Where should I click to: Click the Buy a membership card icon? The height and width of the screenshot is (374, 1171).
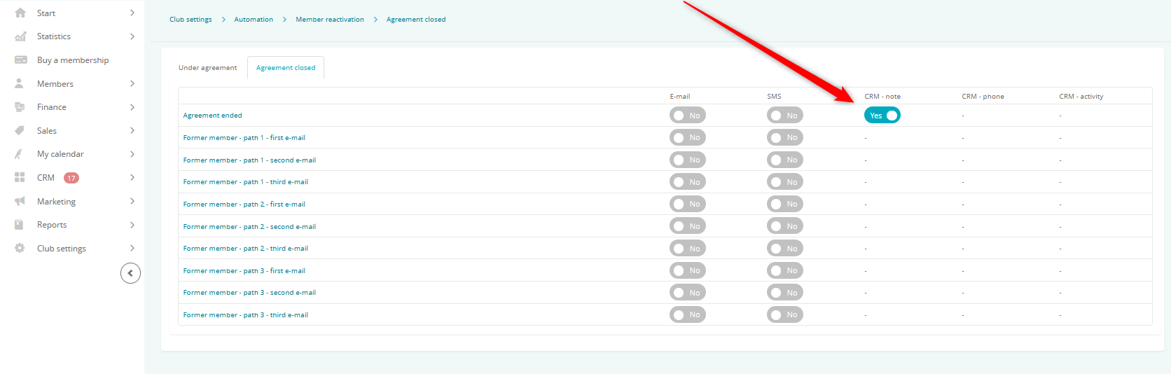[x=20, y=60]
